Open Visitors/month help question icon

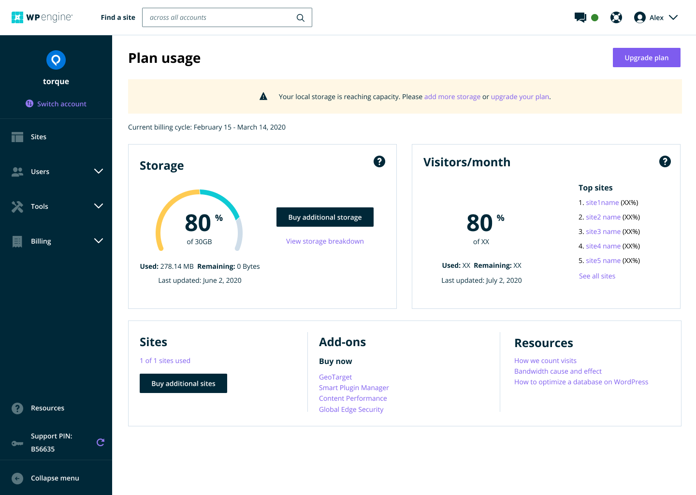tap(665, 161)
